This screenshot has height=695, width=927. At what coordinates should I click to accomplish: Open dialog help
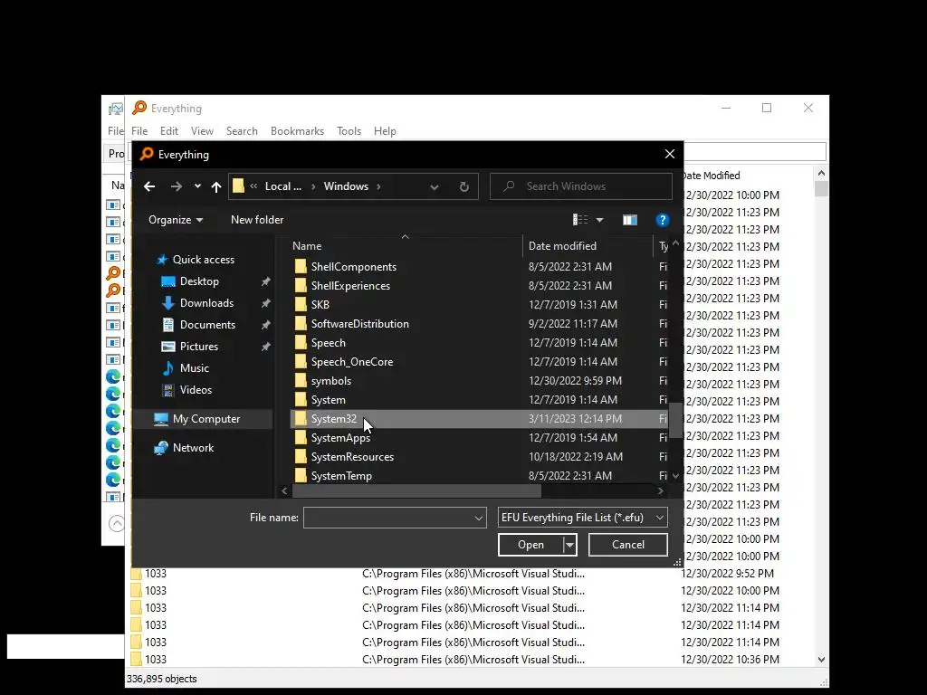point(662,220)
